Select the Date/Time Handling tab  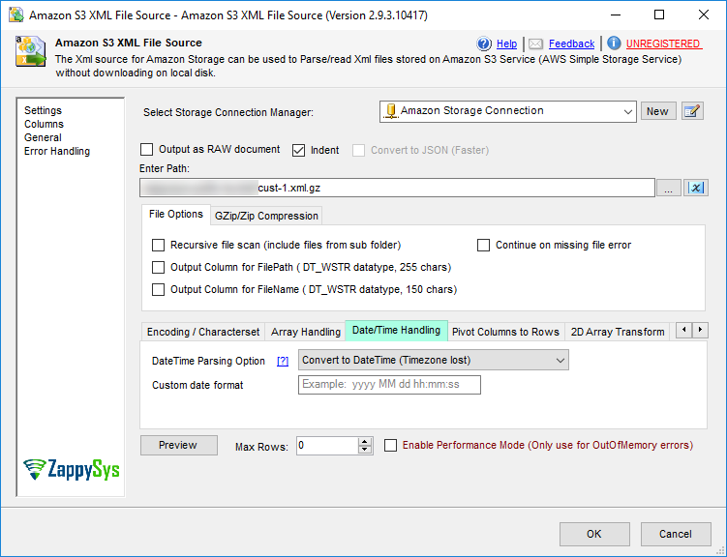[x=397, y=331]
